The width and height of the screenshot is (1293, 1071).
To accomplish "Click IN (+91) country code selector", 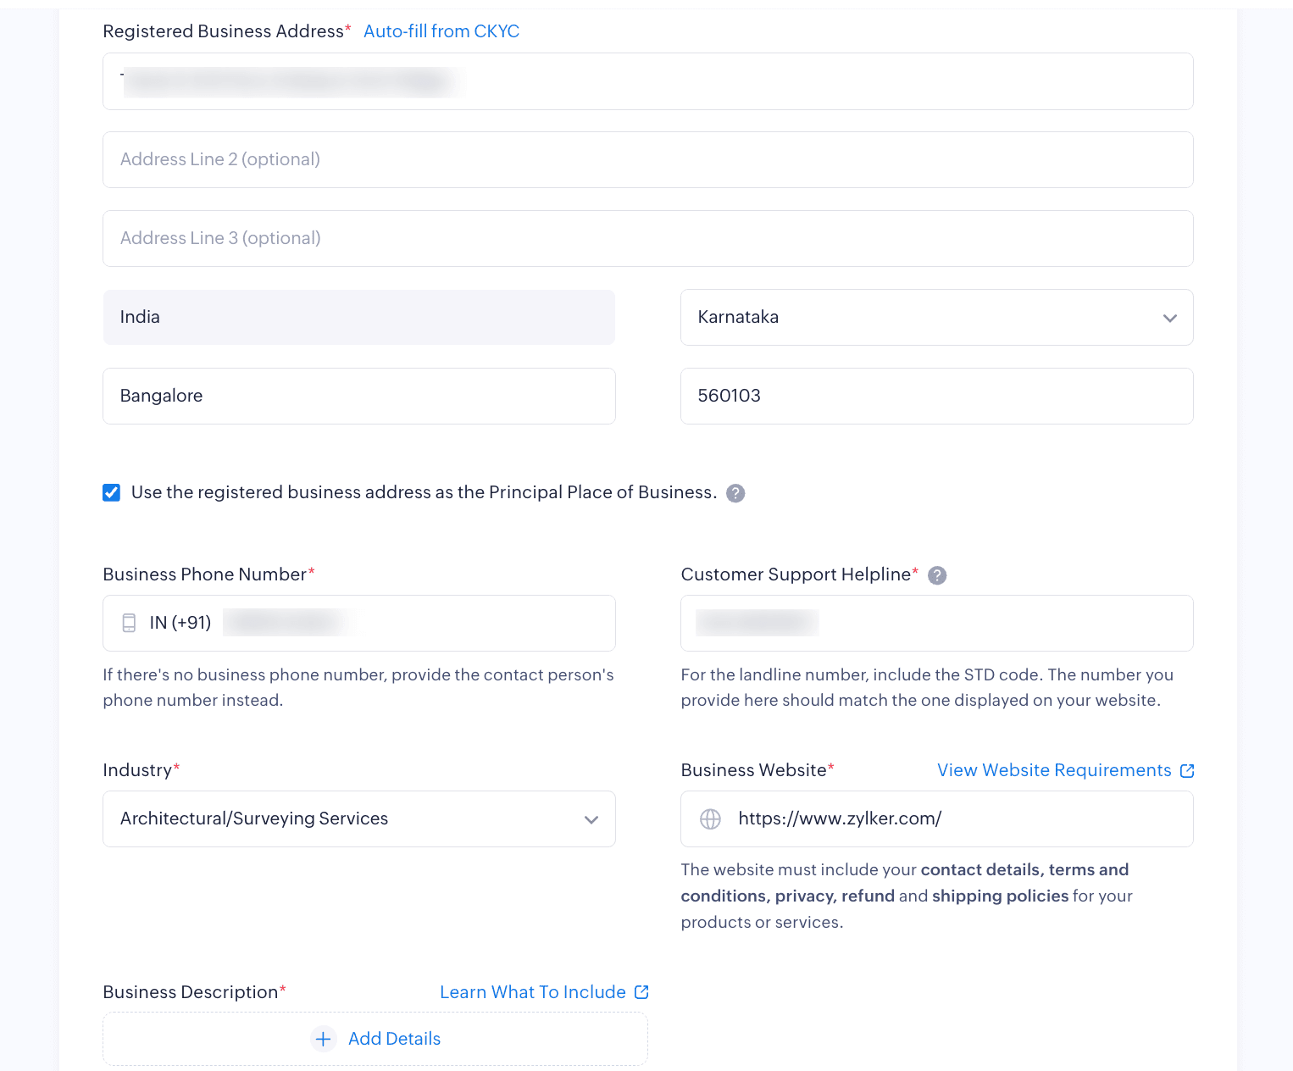I will point(180,623).
